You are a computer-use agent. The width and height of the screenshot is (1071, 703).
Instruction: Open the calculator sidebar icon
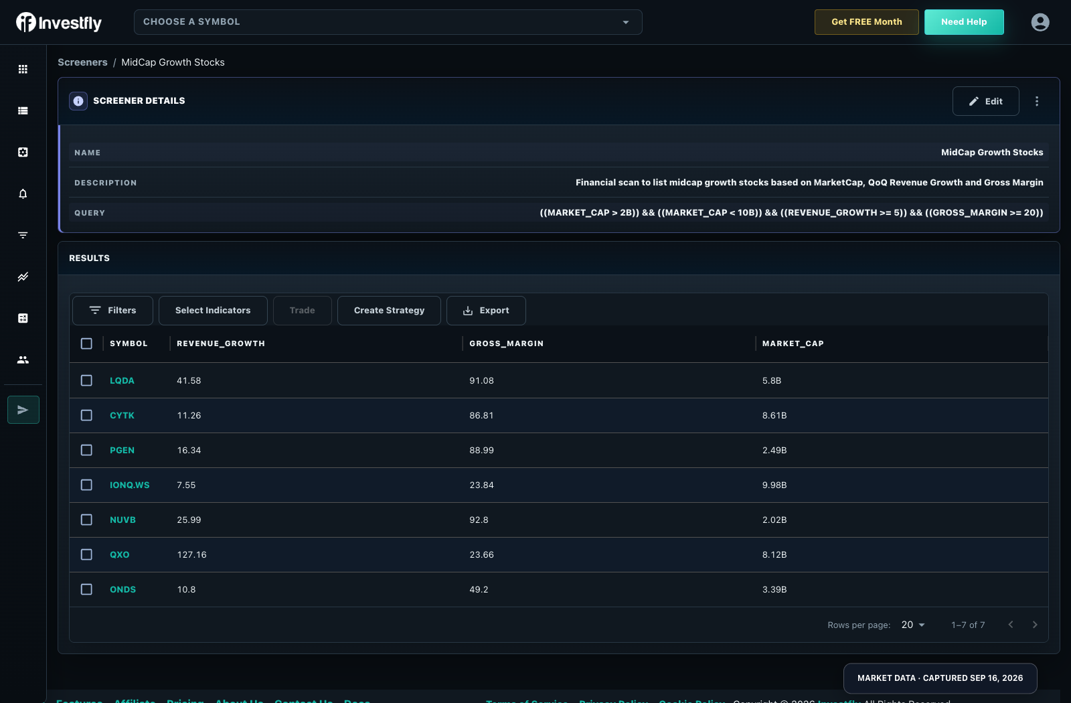[x=23, y=318]
